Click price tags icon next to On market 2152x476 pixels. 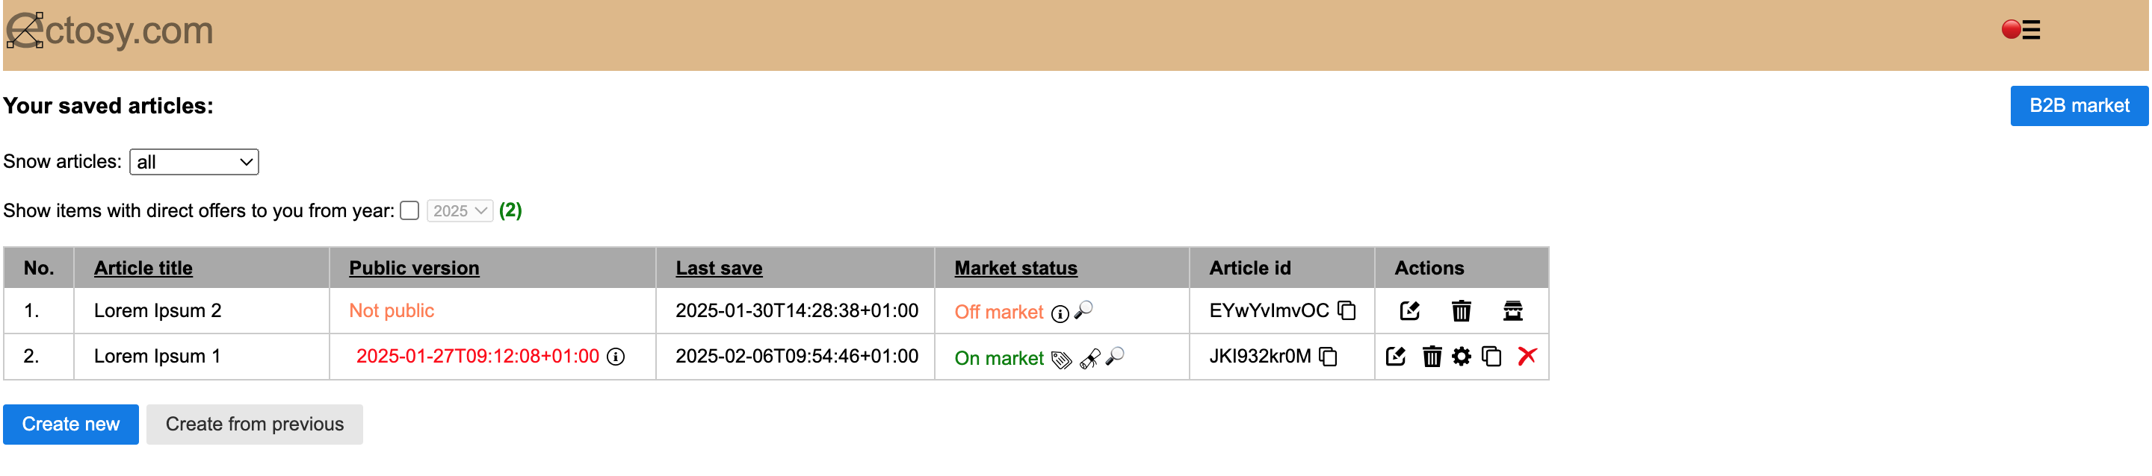1060,360
